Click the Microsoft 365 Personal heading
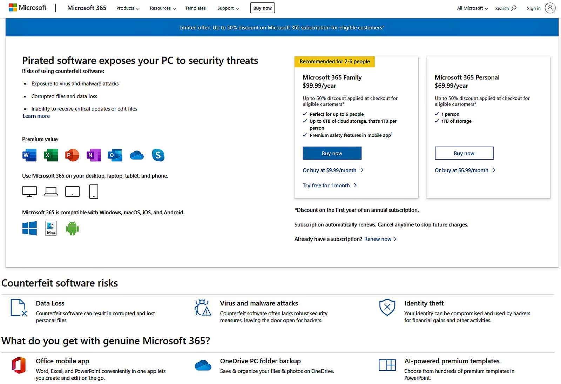This screenshot has width=561, height=384. point(467,77)
